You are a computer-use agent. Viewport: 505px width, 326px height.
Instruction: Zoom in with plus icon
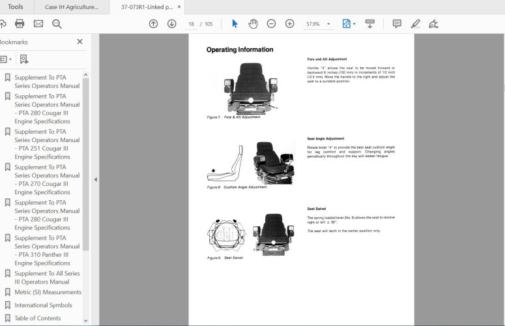289,24
